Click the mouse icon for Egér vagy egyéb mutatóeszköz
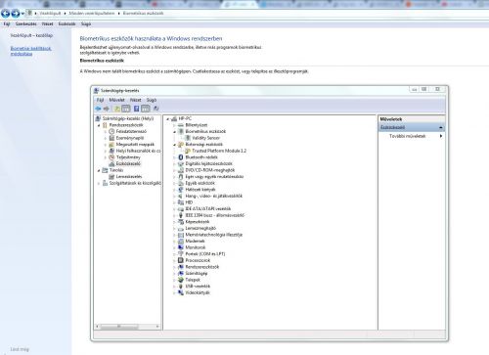 click(181, 177)
